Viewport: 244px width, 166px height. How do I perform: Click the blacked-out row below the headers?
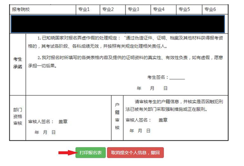tap(122, 24)
